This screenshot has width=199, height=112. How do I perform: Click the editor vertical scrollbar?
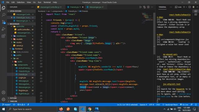(x=154, y=34)
